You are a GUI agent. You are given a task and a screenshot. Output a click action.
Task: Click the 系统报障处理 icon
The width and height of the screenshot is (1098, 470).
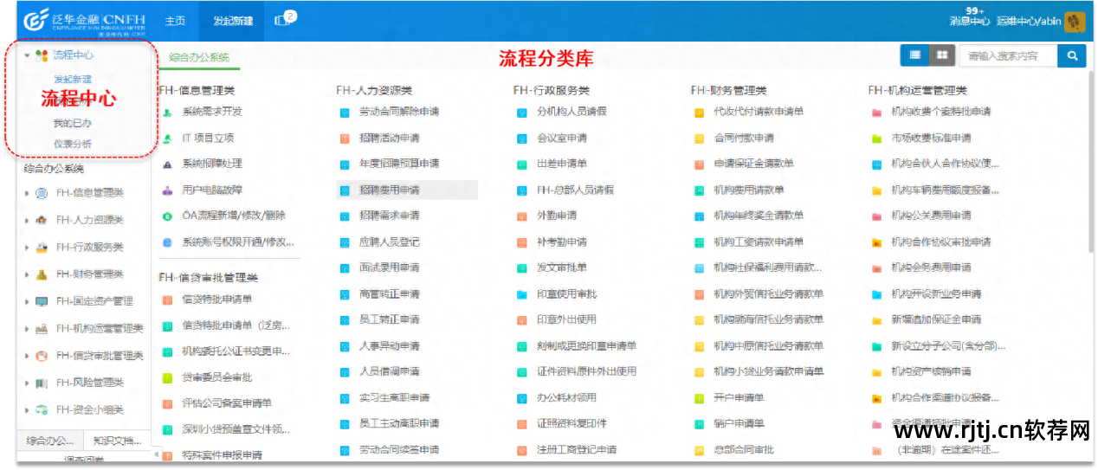point(167,164)
